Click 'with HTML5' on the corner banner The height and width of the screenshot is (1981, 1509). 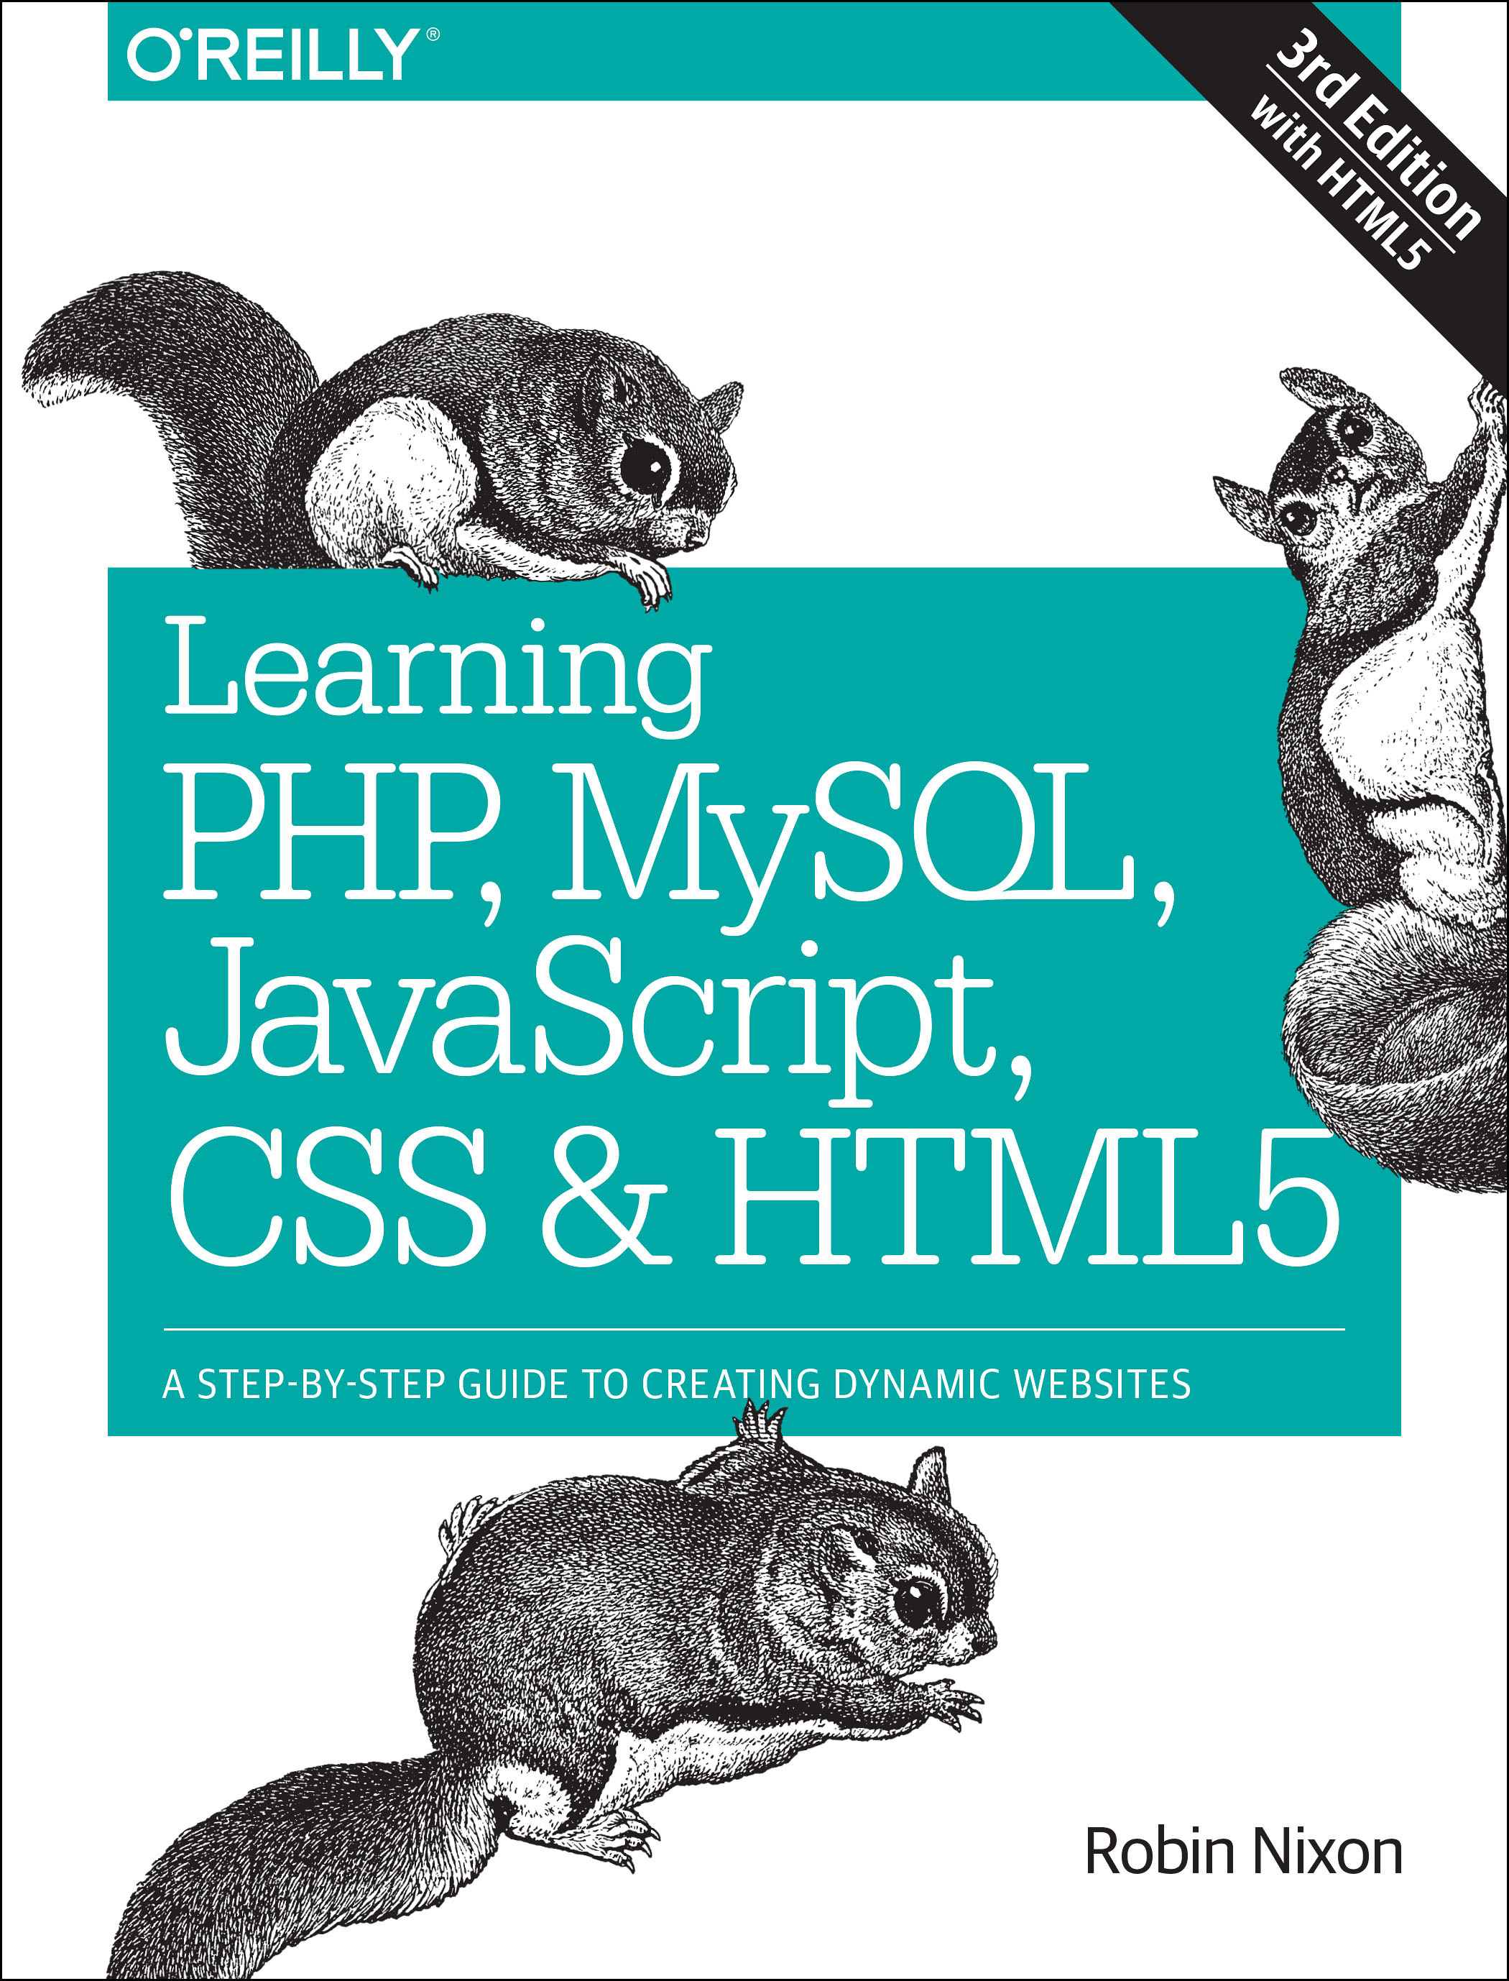(1337, 184)
